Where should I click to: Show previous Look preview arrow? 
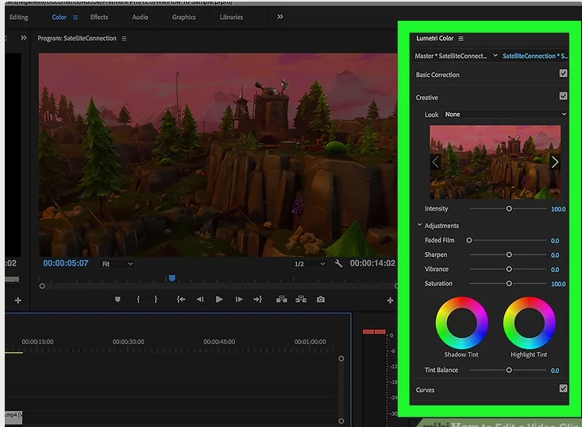point(435,162)
